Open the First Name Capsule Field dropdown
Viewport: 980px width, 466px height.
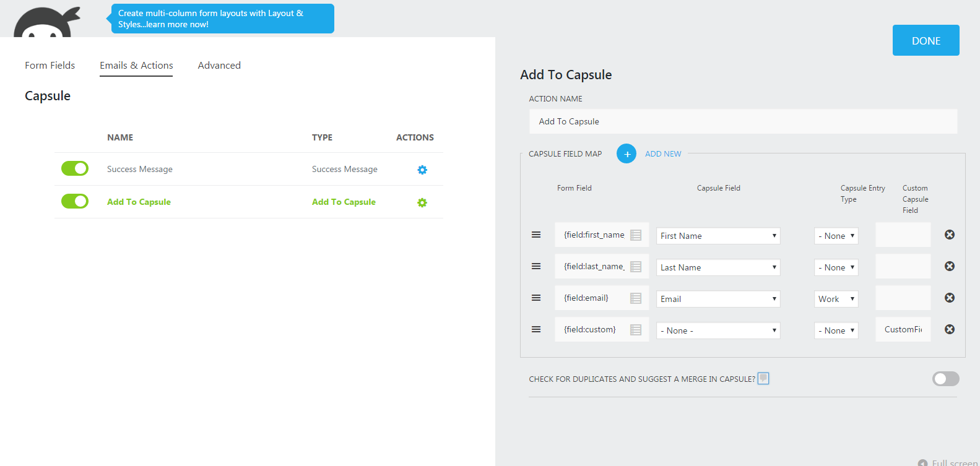tap(718, 236)
